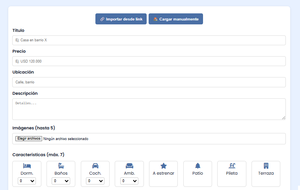Toggle the A estrenar feature label
This screenshot has width=300, height=190.
point(164,173)
